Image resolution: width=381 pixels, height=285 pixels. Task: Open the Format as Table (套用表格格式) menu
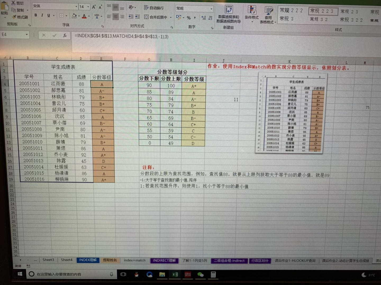coord(268,15)
